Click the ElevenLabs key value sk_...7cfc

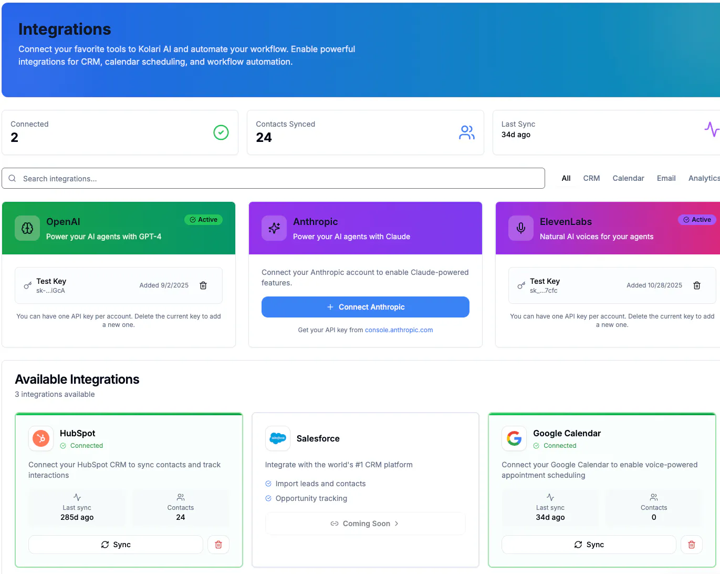coord(544,291)
